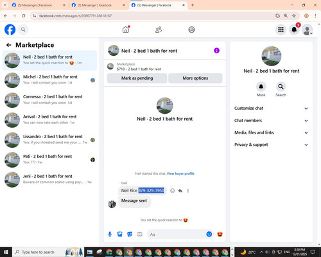
Task: Open View buyer profile link
Action: click(180, 173)
